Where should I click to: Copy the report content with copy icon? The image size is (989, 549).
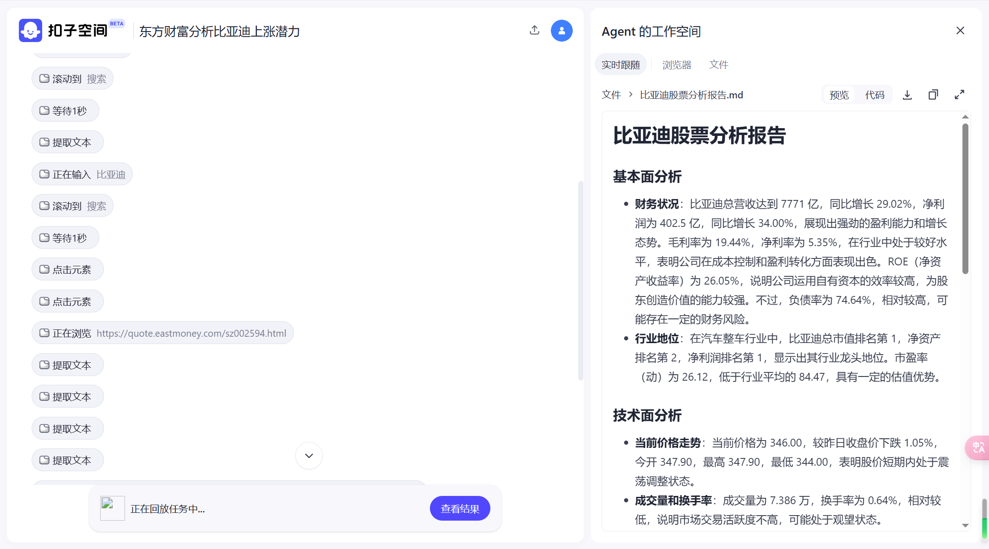click(x=933, y=95)
